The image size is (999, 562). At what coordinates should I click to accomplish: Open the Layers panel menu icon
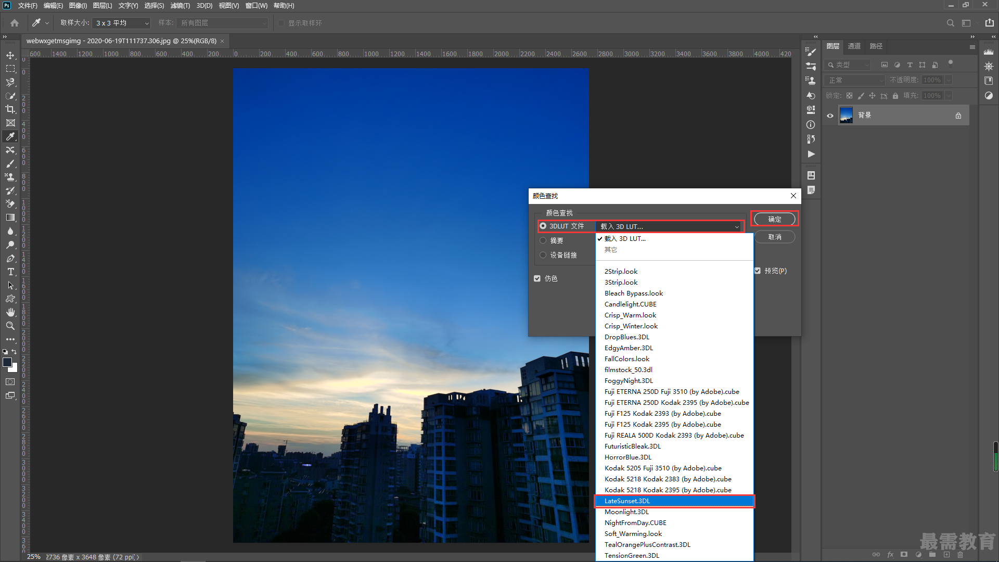pyautogui.click(x=972, y=47)
